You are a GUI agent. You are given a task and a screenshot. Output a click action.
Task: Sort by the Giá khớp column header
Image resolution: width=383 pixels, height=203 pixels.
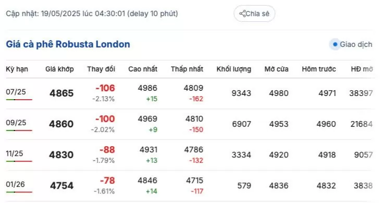59,69
